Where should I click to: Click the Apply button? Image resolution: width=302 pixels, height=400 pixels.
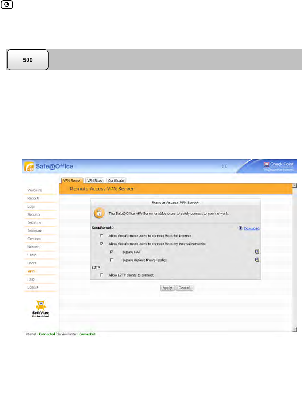tap(167, 288)
